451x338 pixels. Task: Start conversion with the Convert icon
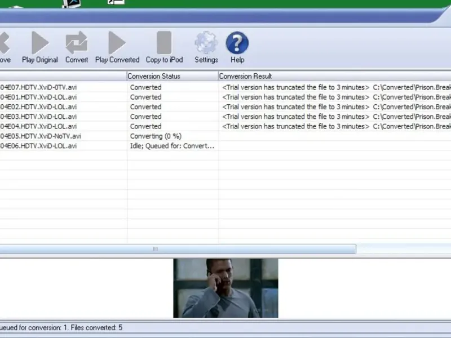point(77,43)
